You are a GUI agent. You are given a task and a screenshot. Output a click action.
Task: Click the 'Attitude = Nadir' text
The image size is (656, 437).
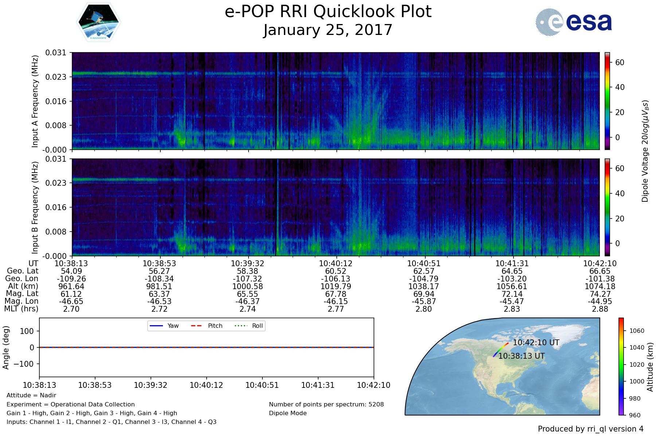pos(31,395)
